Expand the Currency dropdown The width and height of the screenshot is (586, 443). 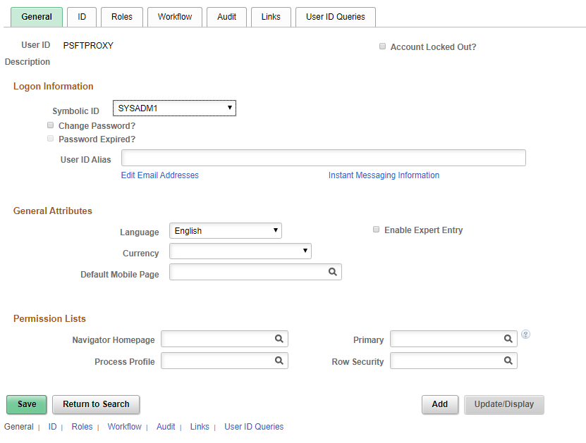(305, 251)
